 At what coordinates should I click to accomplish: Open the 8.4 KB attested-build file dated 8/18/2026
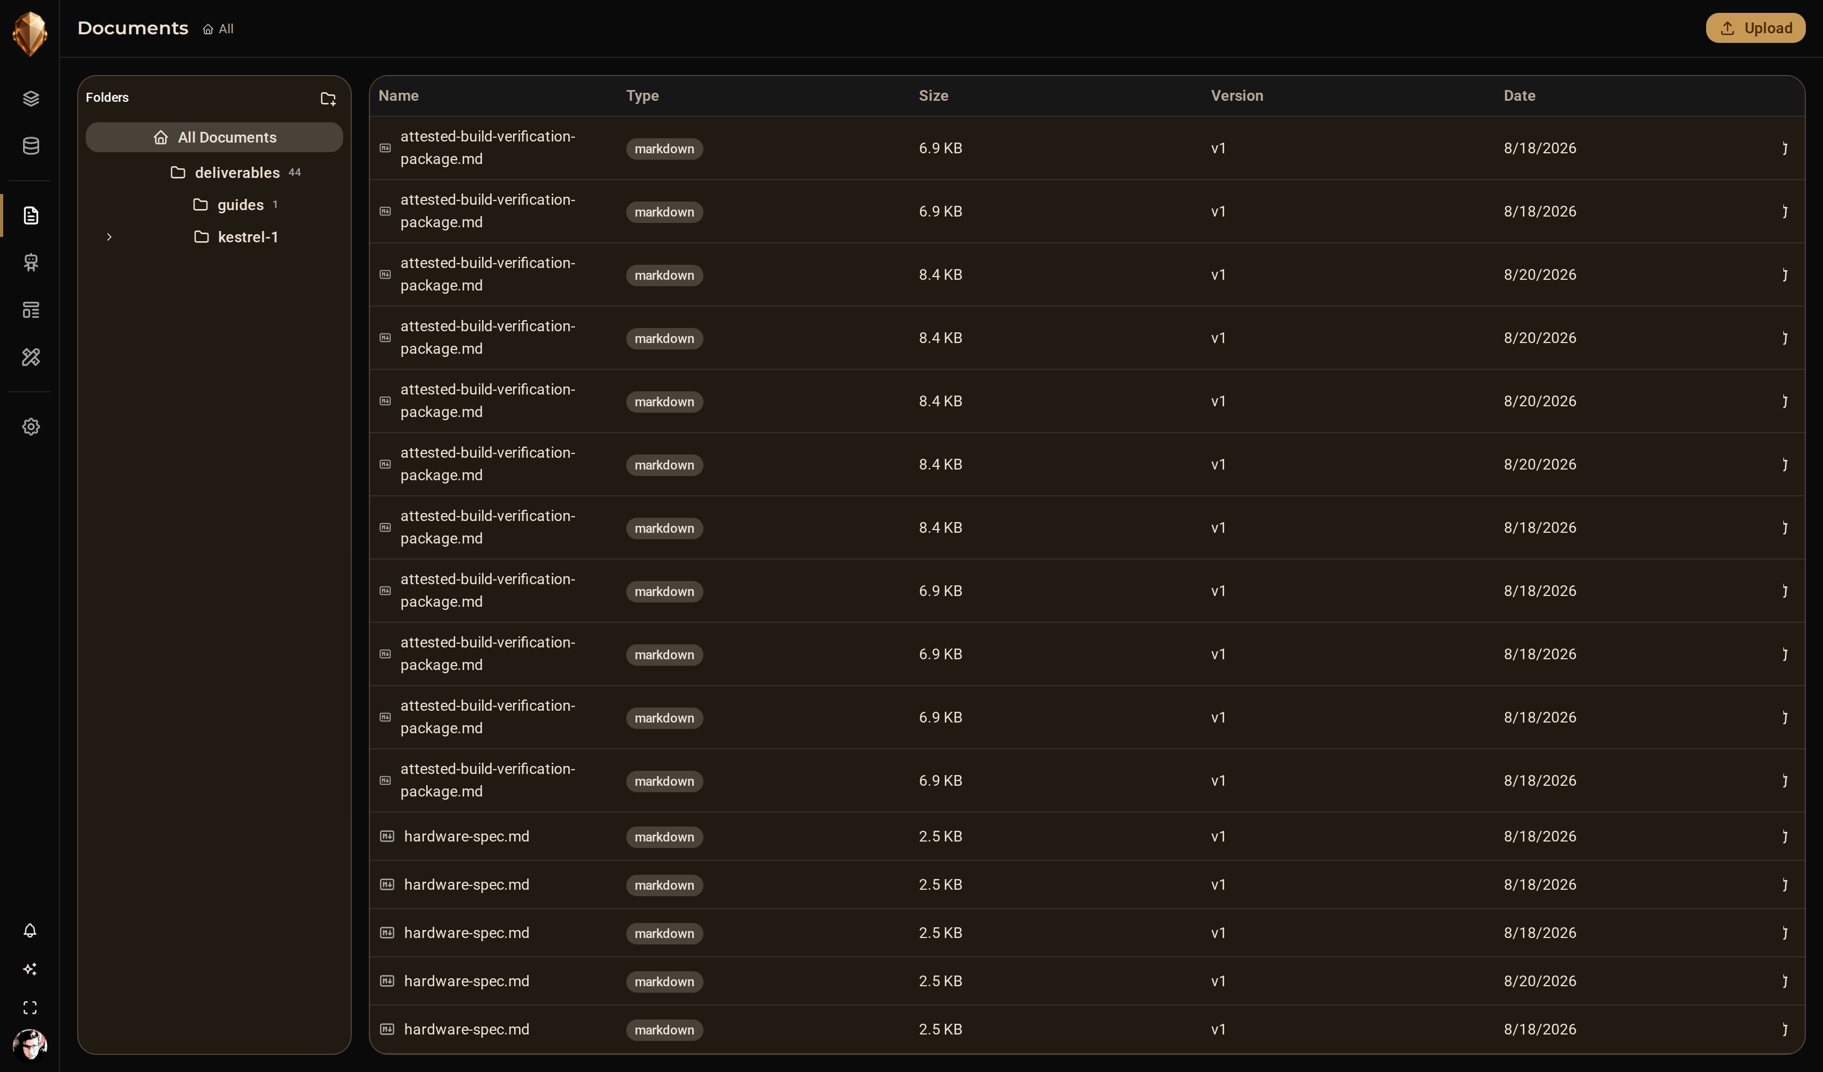(487, 527)
